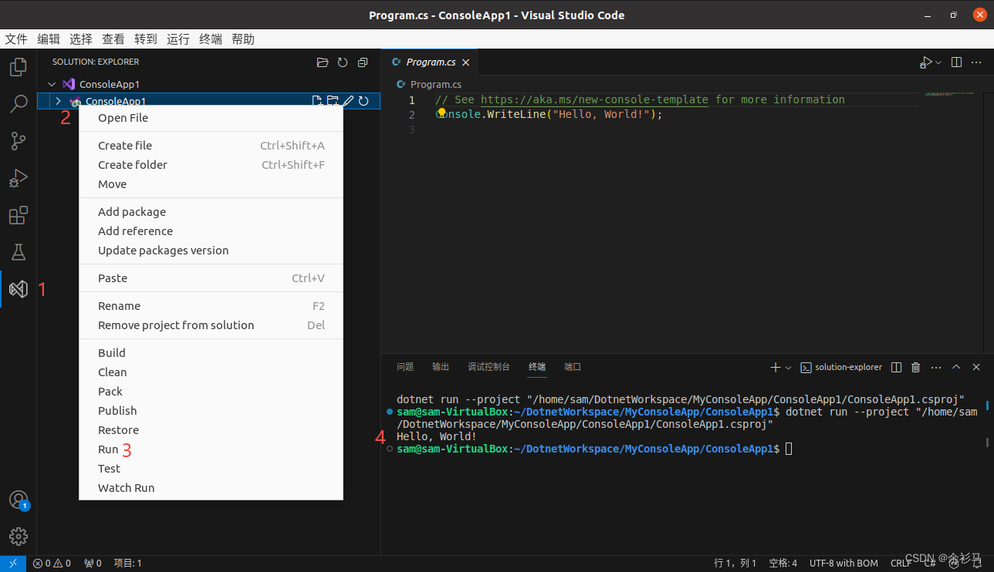Expand the selected ConsoleApp1 project node
Screen dimensions: 994x572
(x=58, y=101)
